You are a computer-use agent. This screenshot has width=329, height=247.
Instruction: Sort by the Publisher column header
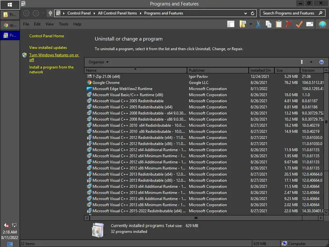point(218,70)
